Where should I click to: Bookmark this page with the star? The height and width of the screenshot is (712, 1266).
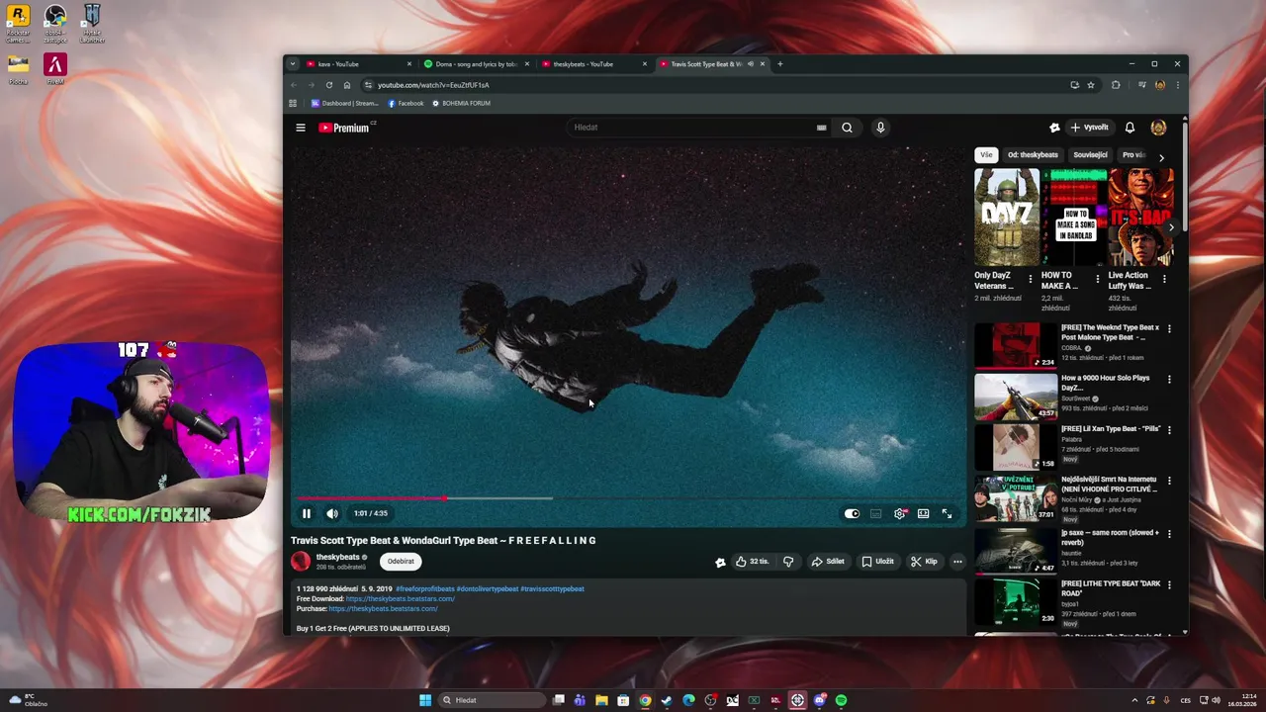tap(1091, 85)
